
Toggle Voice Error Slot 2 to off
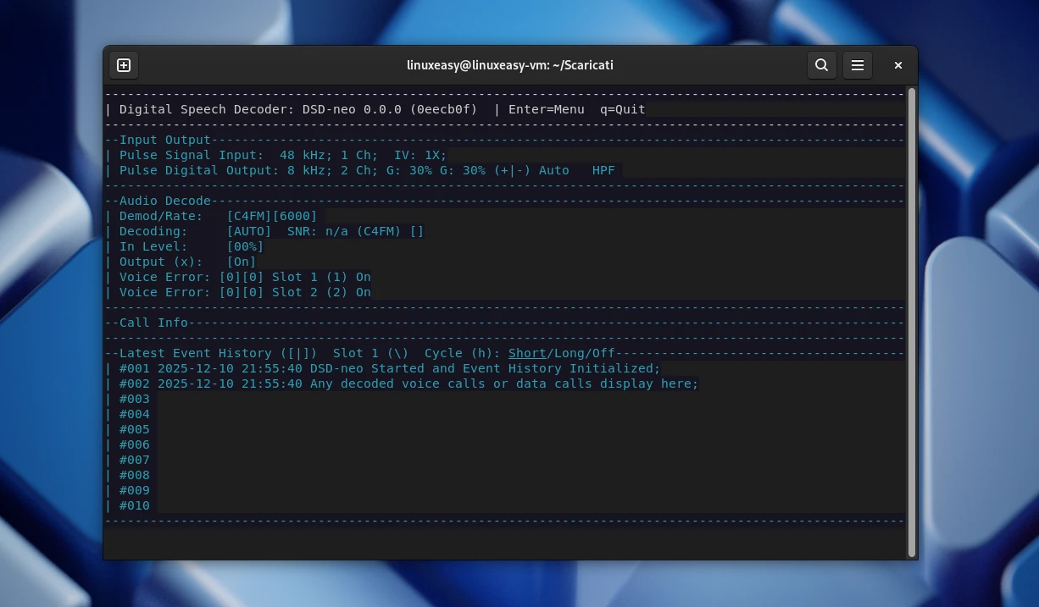click(x=364, y=292)
